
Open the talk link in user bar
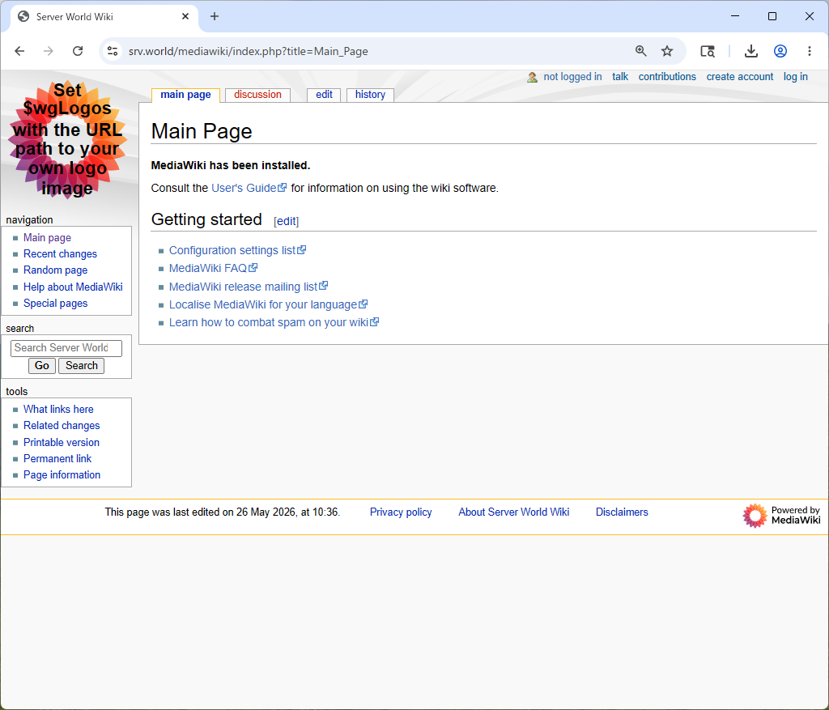[620, 77]
